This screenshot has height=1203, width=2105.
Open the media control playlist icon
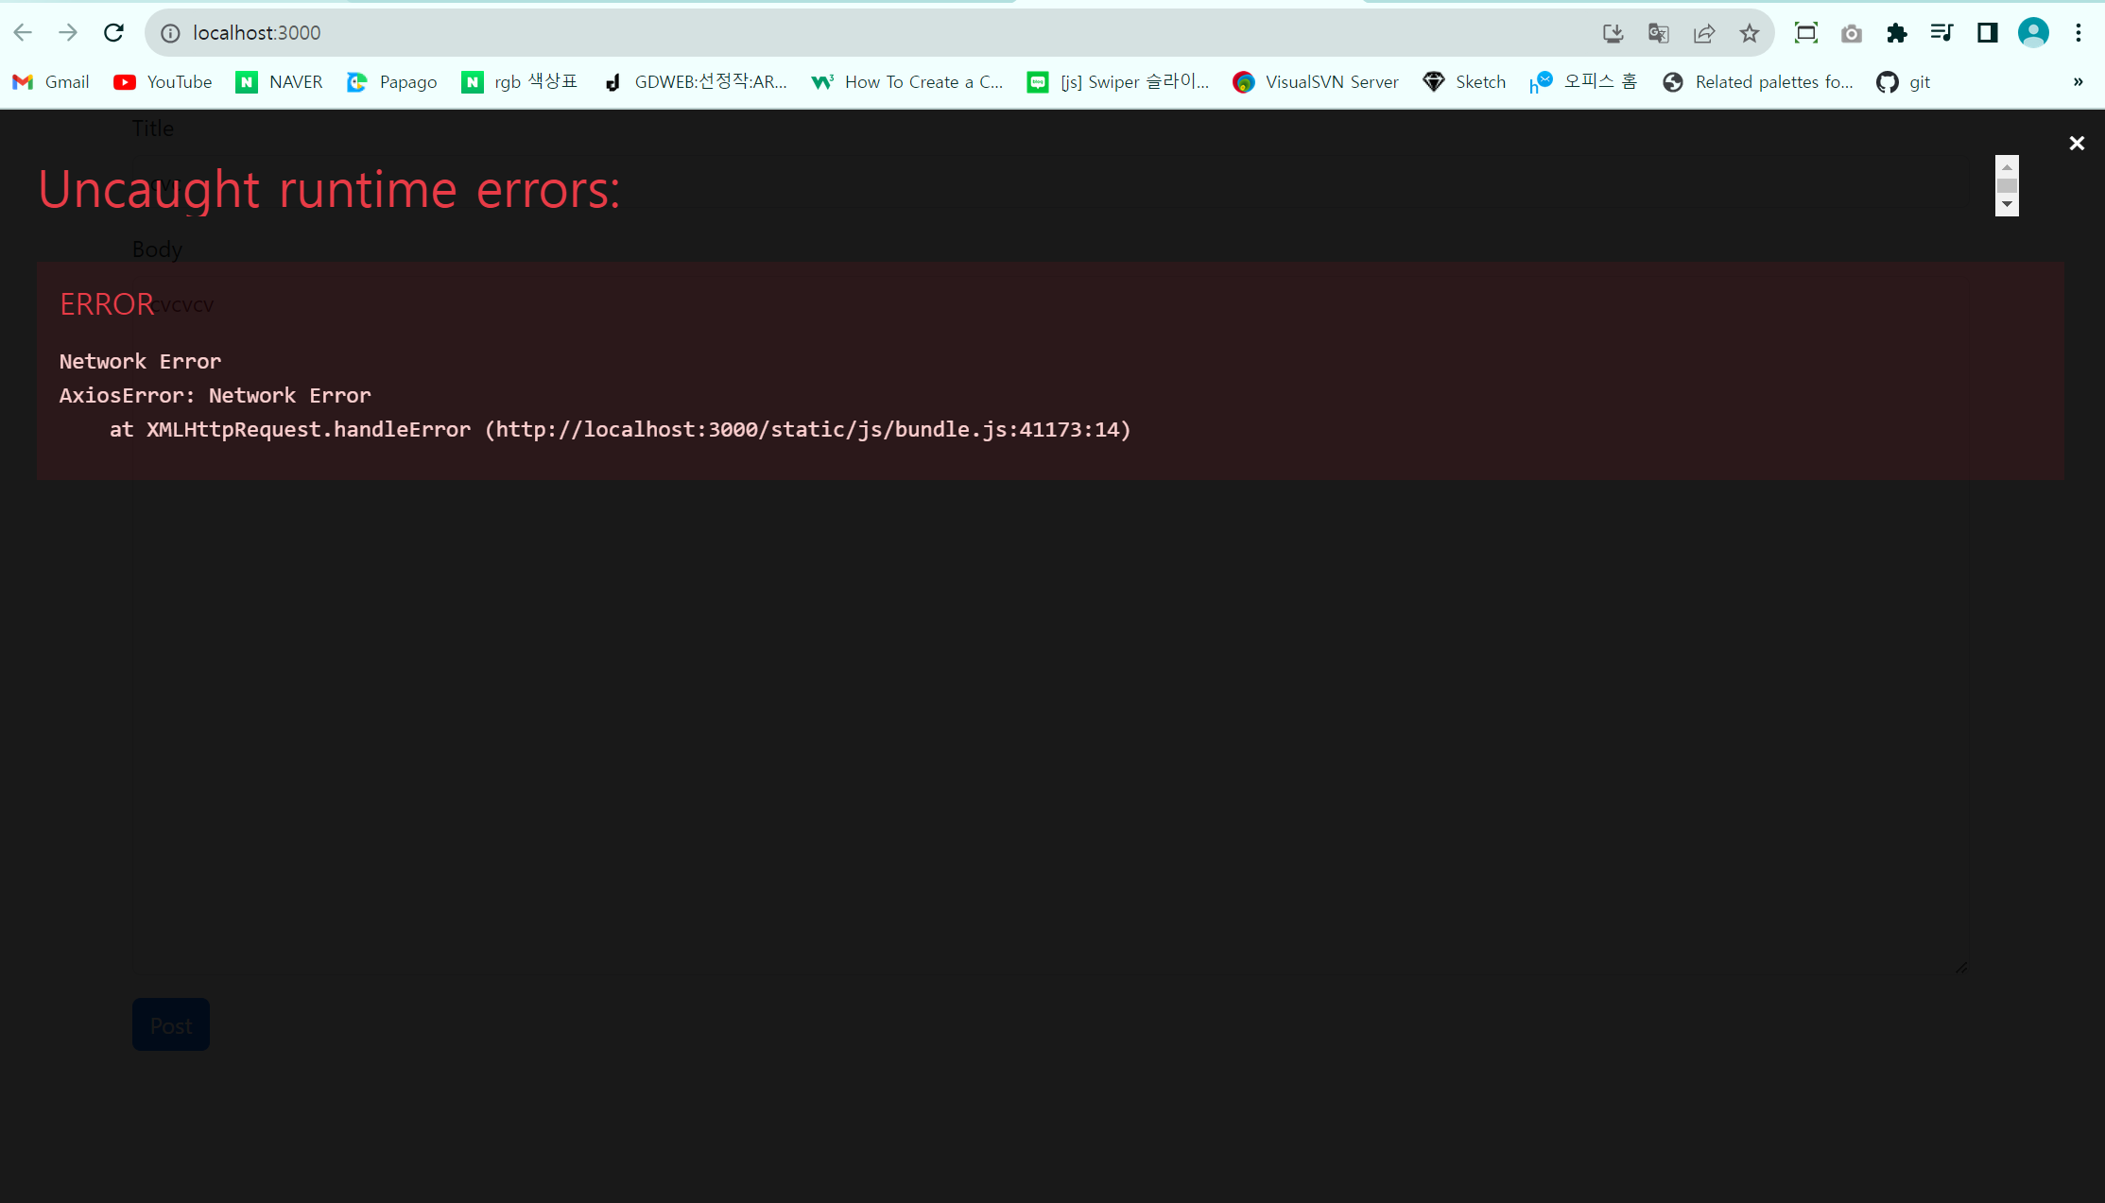tap(1941, 33)
